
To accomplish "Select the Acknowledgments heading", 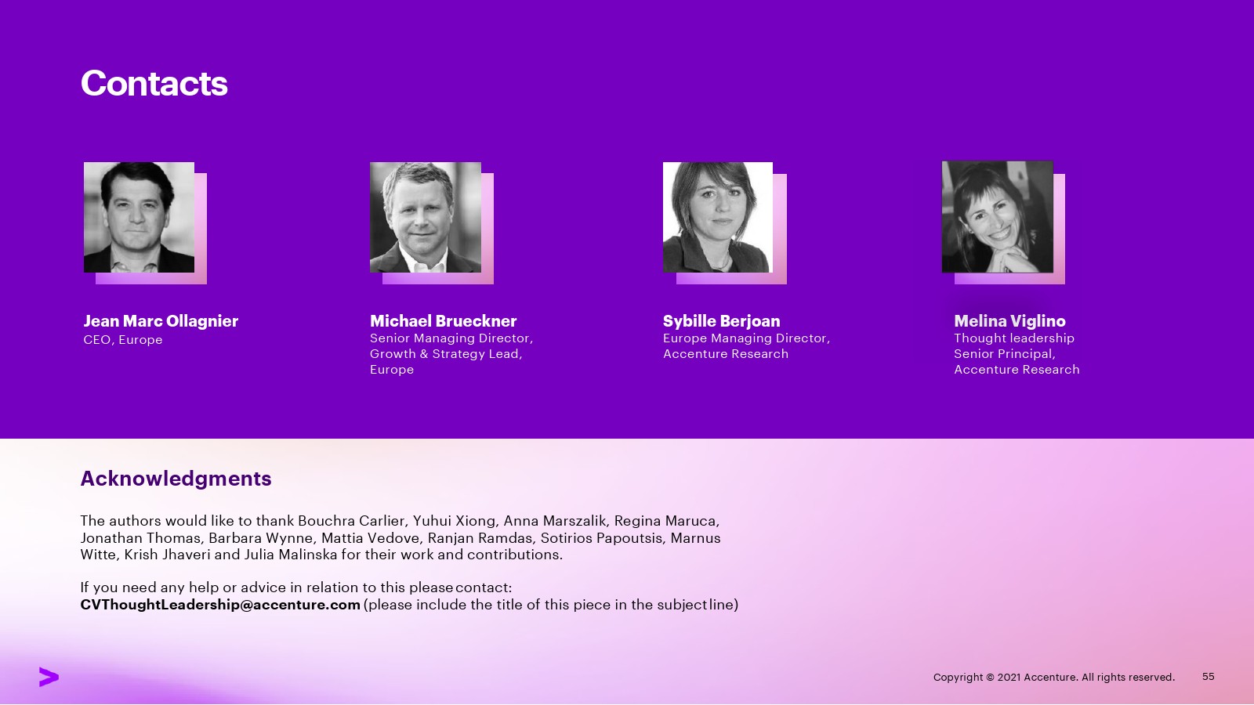I will [176, 479].
